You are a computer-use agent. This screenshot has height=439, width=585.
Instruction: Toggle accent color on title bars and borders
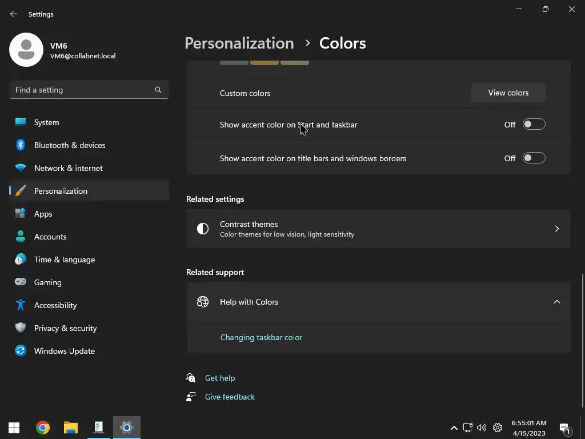(534, 158)
